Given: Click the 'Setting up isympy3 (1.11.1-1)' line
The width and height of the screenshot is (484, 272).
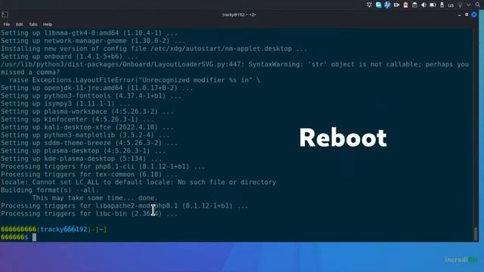Looking at the screenshot, I should [x=66, y=104].
